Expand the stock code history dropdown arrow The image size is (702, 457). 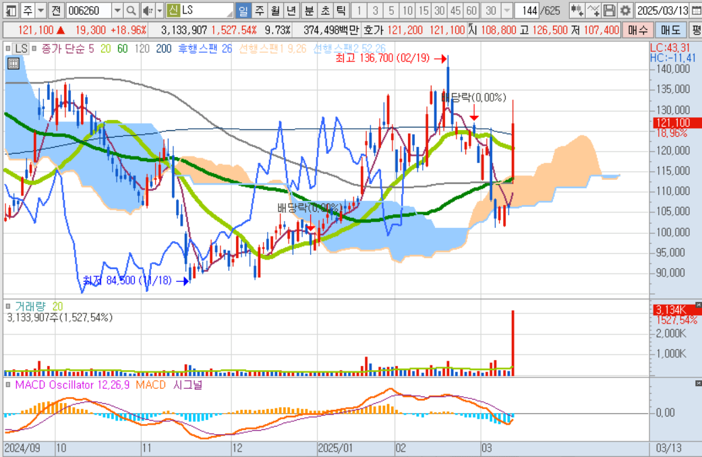pos(117,10)
